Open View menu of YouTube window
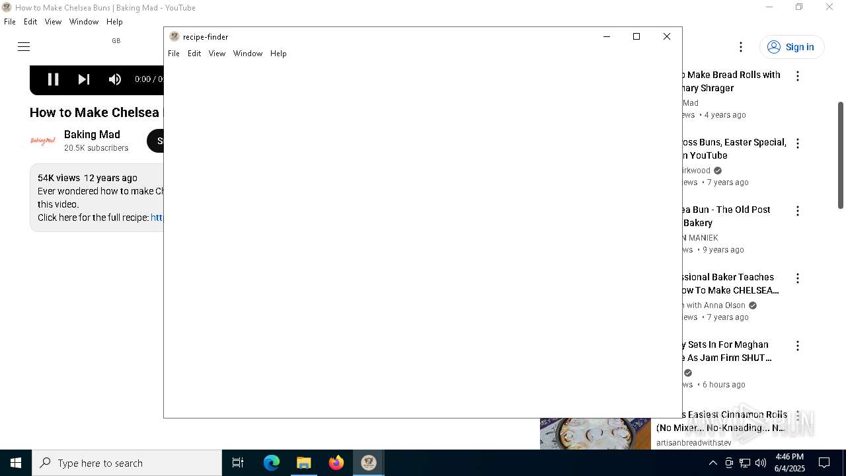Image resolution: width=846 pixels, height=476 pixels. coord(53,22)
